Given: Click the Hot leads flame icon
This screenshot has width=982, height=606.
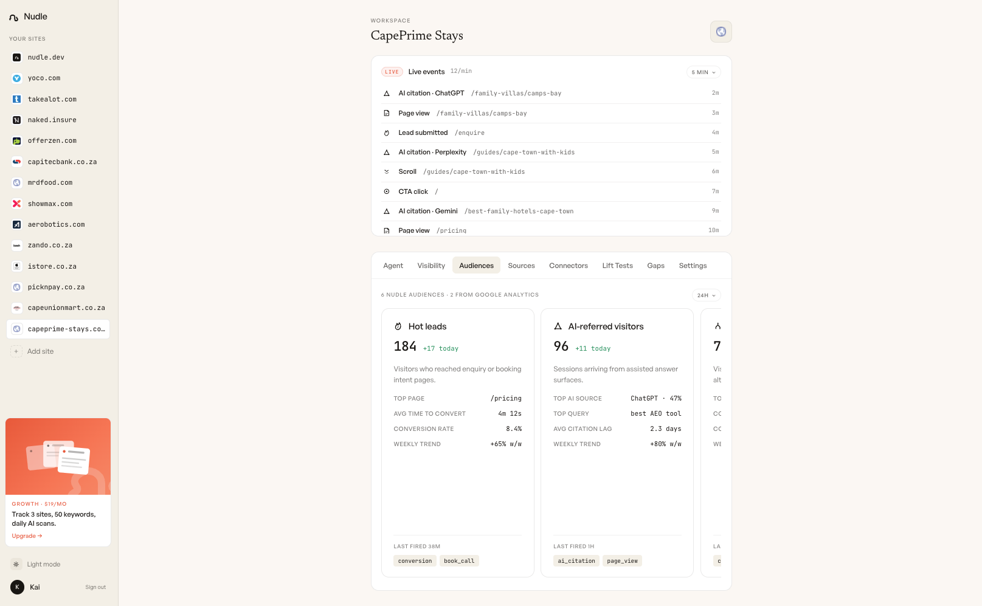Looking at the screenshot, I should tap(398, 326).
